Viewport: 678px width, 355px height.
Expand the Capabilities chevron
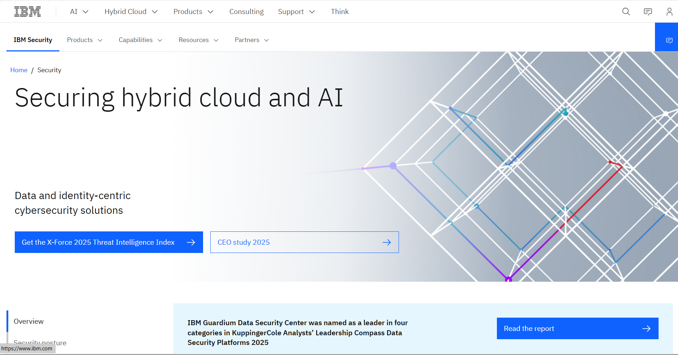coord(160,40)
